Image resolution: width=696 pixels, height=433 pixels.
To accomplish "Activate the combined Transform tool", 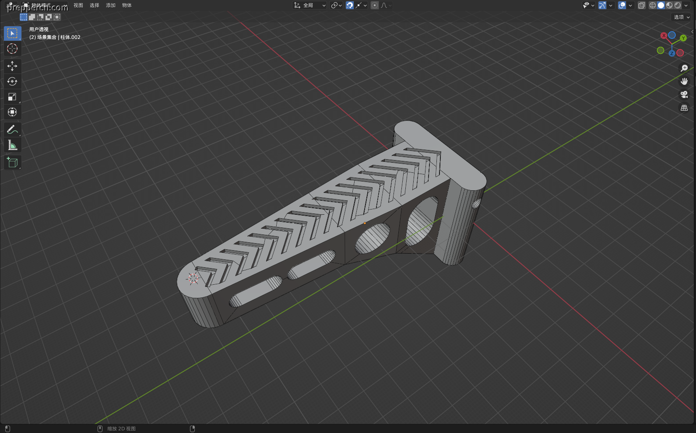I will point(12,112).
